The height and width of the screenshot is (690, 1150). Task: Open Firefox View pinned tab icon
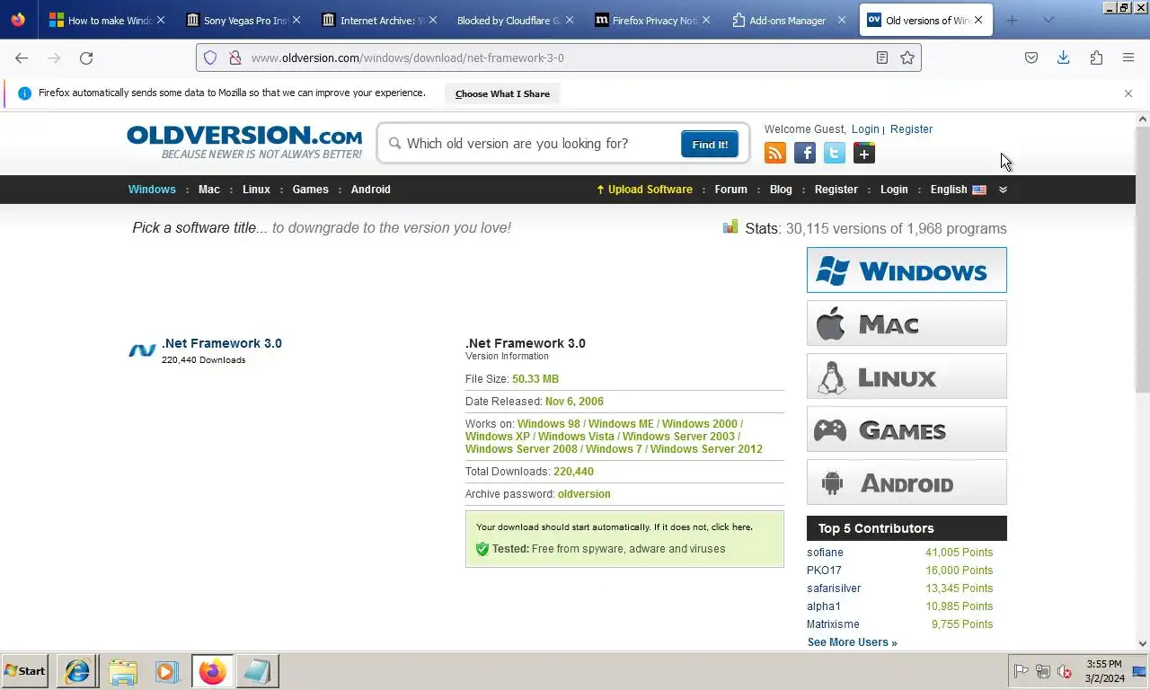[18, 20]
